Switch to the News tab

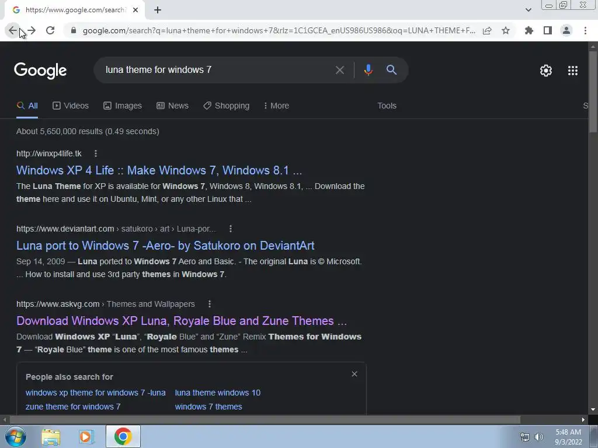pos(172,106)
